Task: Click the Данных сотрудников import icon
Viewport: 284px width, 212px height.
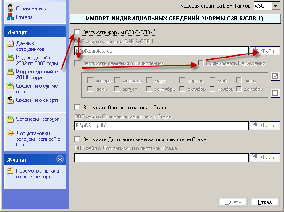Action: [10, 43]
